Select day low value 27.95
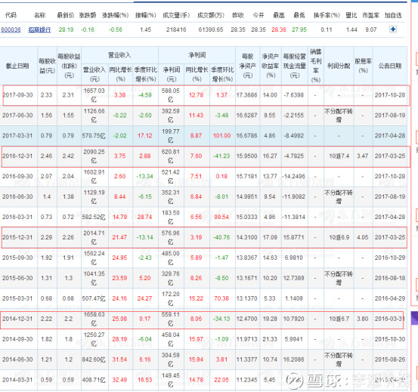 [x=299, y=29]
